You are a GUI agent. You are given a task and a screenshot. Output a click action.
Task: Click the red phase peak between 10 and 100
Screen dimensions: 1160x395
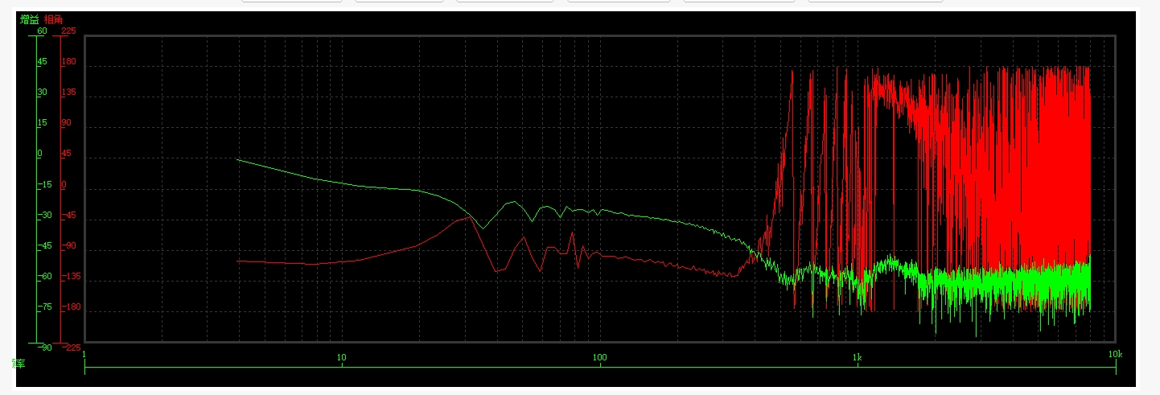[x=471, y=216]
